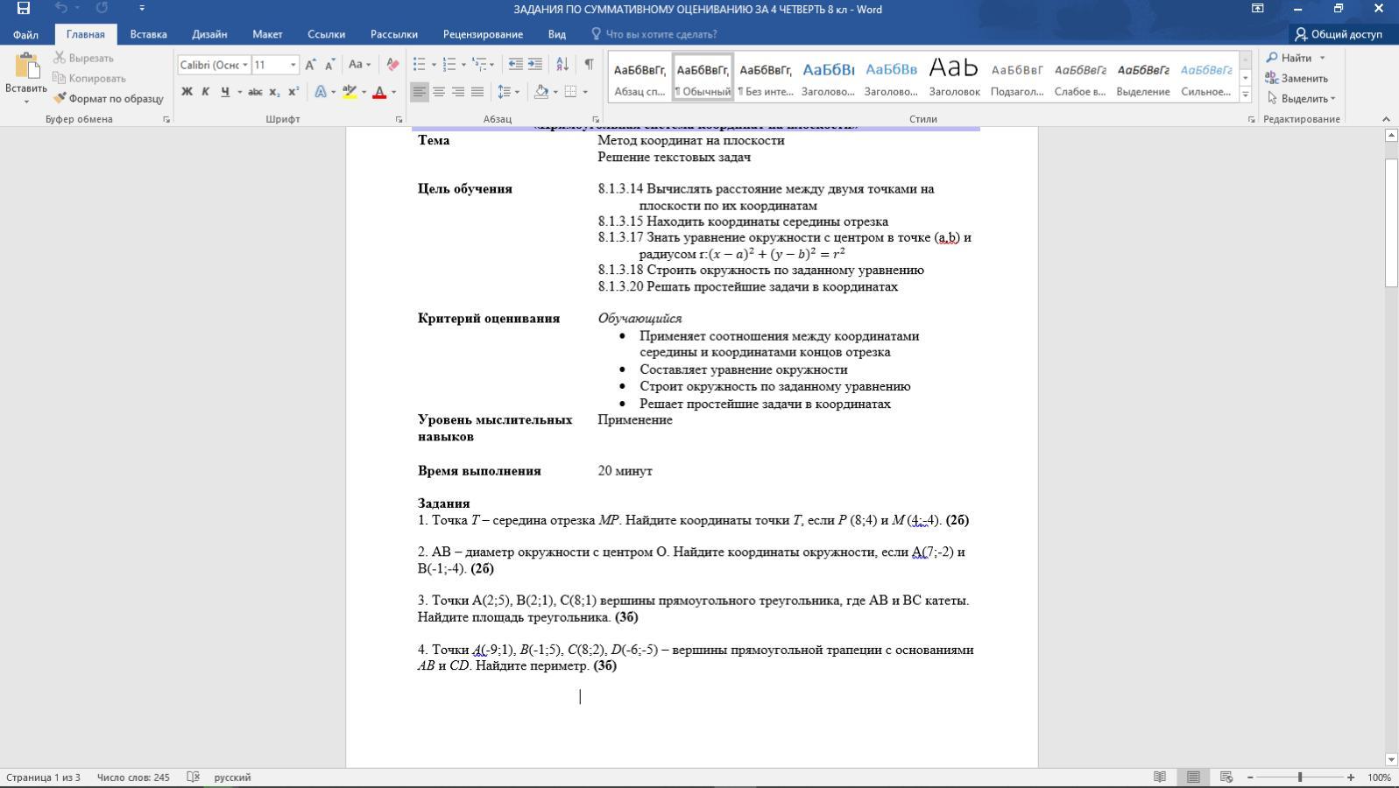Viewport: 1399px width, 788px height.
Task: Click the show paragraph marks pilcrow icon
Action: pyautogui.click(x=589, y=64)
